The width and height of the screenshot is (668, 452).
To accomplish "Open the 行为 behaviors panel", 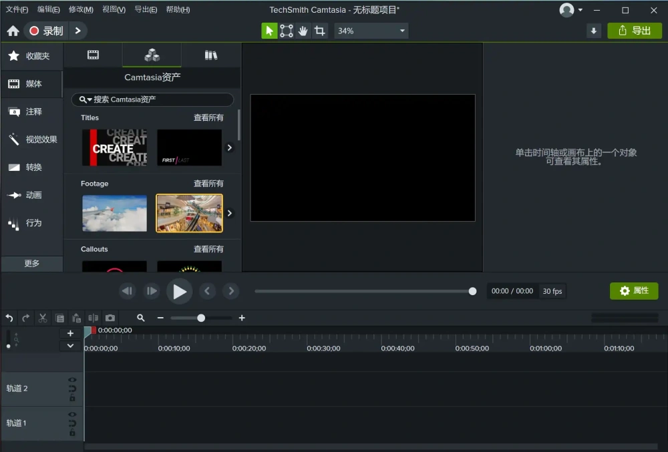I will (x=32, y=223).
